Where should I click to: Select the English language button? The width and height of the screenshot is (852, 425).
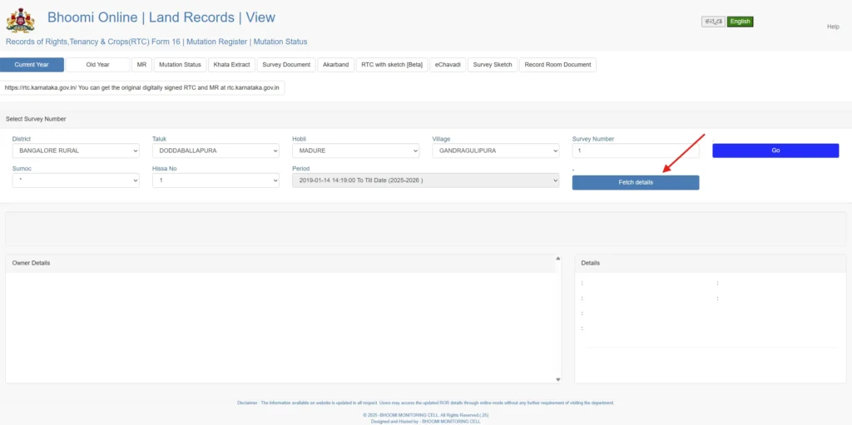tap(740, 22)
